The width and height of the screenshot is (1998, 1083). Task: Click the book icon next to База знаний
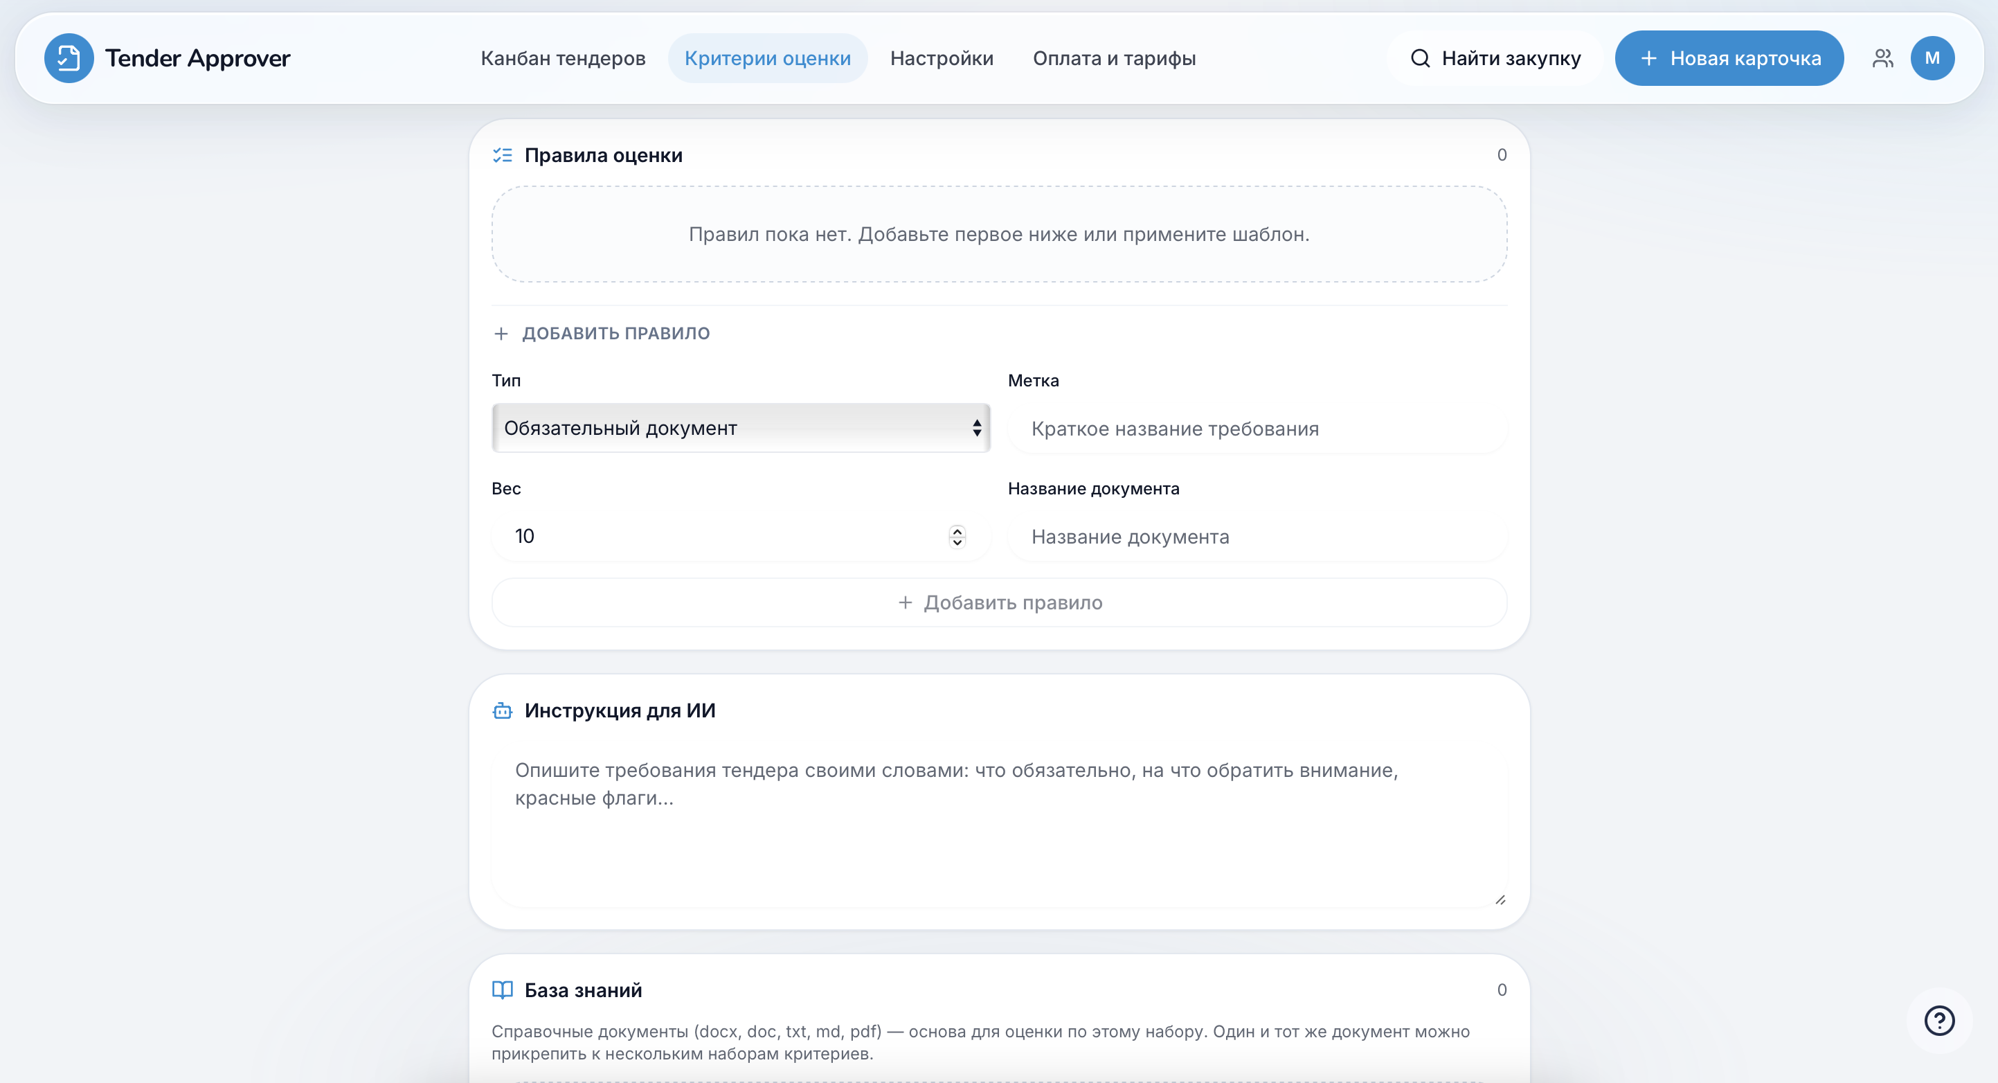(x=503, y=990)
